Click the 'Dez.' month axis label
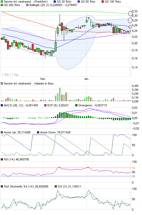Viewport: 142px width, 215px height. tap(43, 79)
